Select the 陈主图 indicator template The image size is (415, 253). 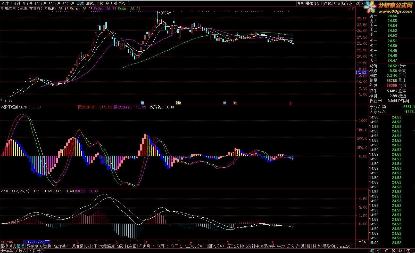pyautogui.click(x=131, y=246)
